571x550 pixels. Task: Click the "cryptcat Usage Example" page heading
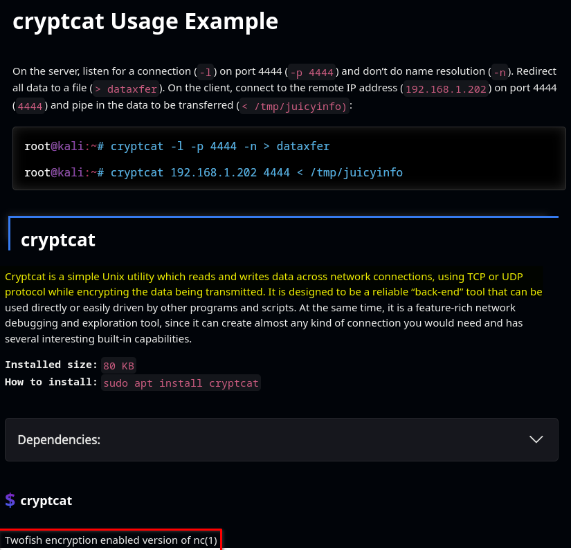tap(145, 22)
